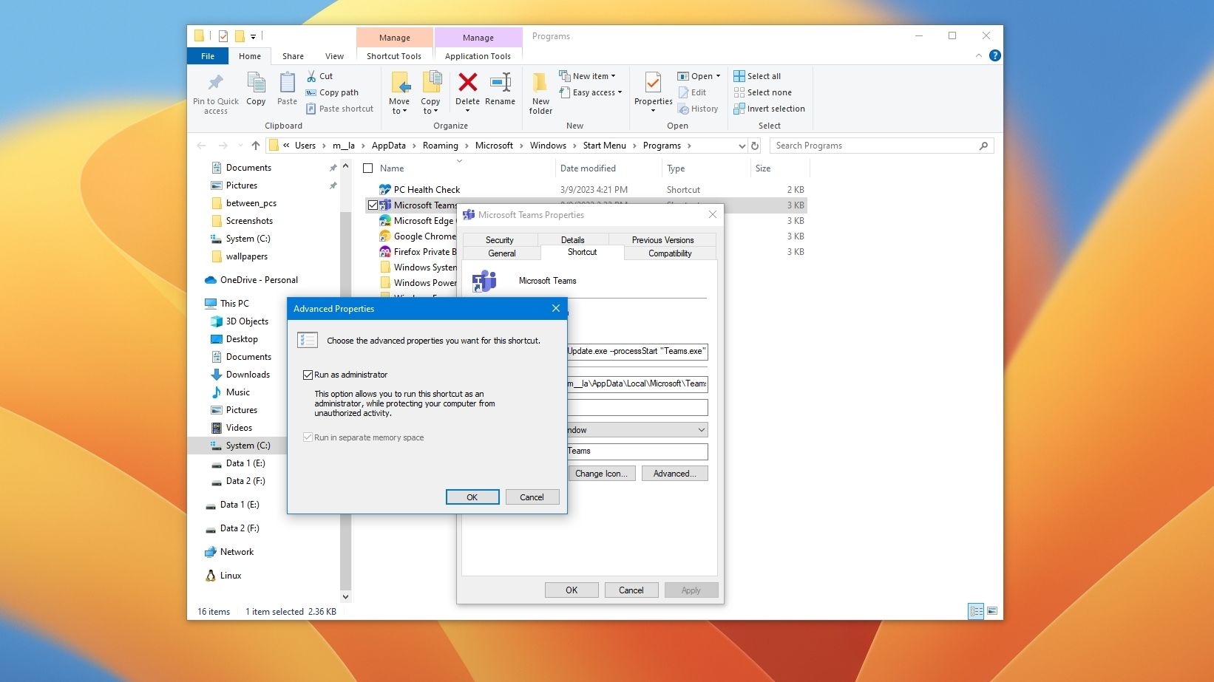Uncheck the Run as administrator checkbox

coord(308,375)
